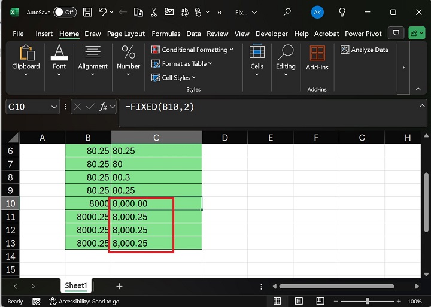Select cell C11 containing 8,000.25
The width and height of the screenshot is (431, 307).
point(156,217)
